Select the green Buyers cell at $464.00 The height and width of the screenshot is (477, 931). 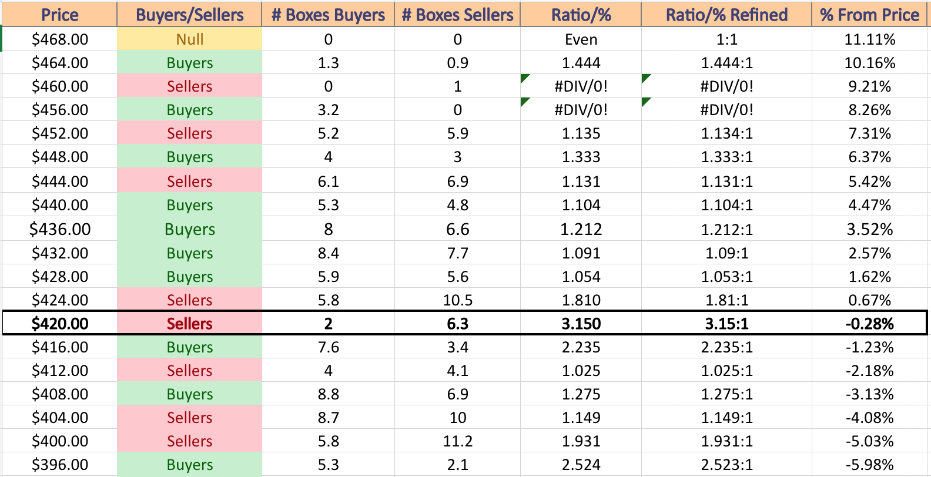[189, 62]
